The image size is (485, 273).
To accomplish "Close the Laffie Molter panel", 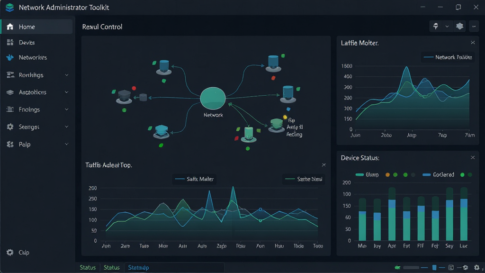I will point(473,43).
